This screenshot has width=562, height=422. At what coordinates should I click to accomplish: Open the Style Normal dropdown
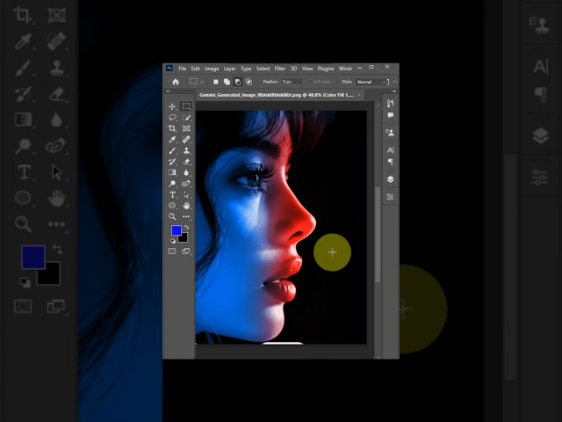tap(371, 82)
